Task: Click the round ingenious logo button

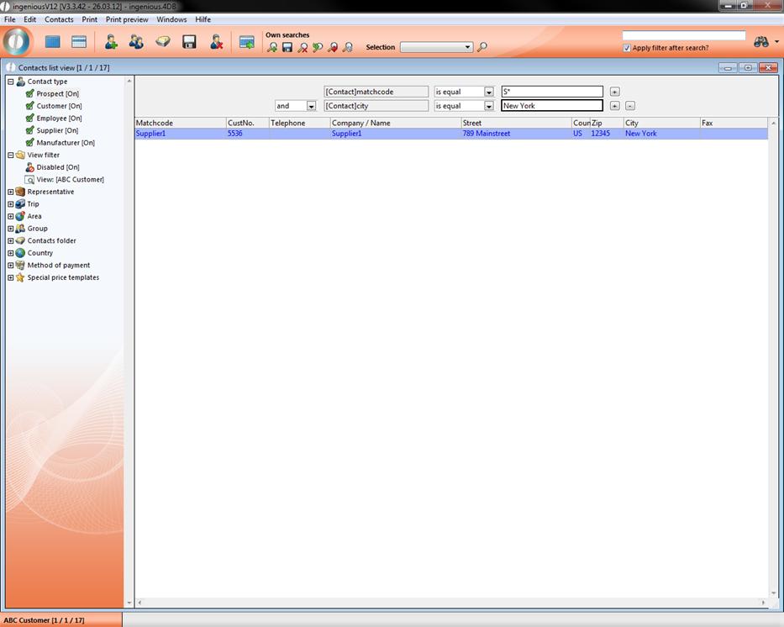Action: 17,41
